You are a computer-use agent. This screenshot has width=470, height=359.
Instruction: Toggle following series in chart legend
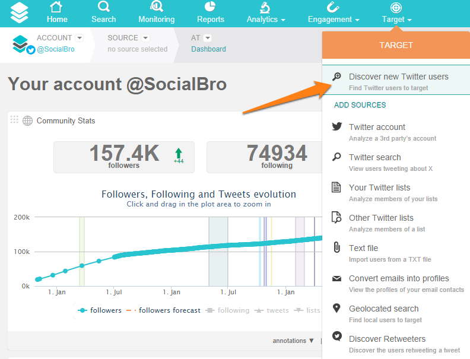click(227, 310)
